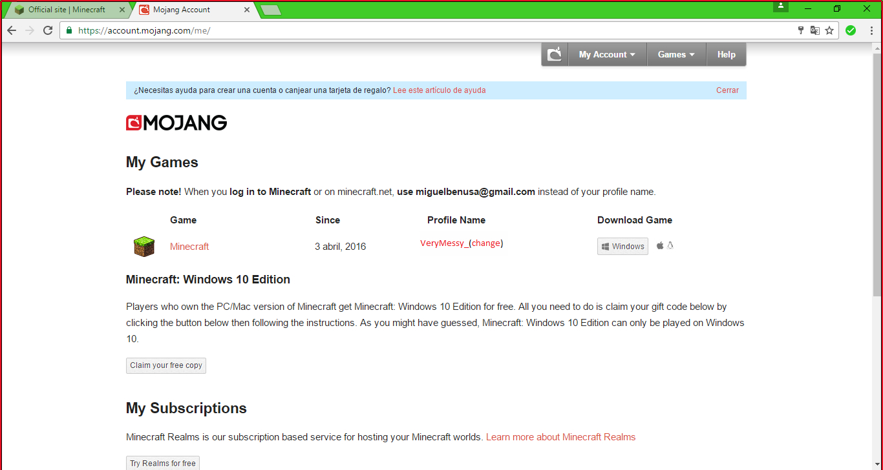This screenshot has width=883, height=470.
Task: Dismiss the banner with Cerrar
Action: click(727, 90)
